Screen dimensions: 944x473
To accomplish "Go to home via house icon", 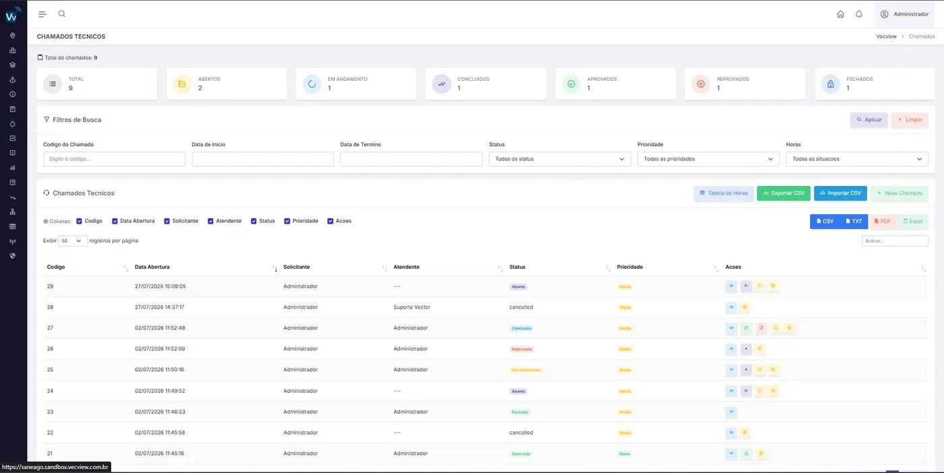I will (x=840, y=14).
